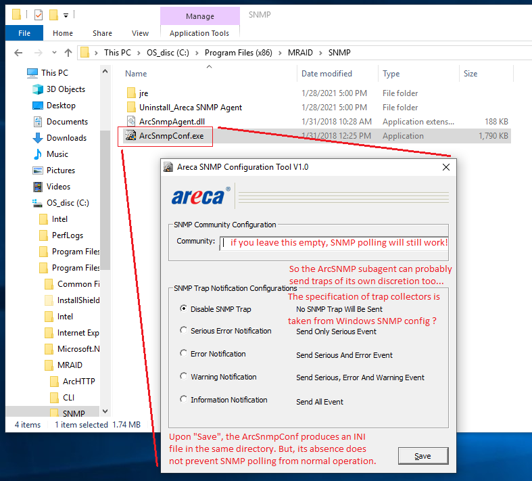Click Areca SNMP tool title bar icon
The width and height of the screenshot is (532, 481).
pyautogui.click(x=168, y=167)
